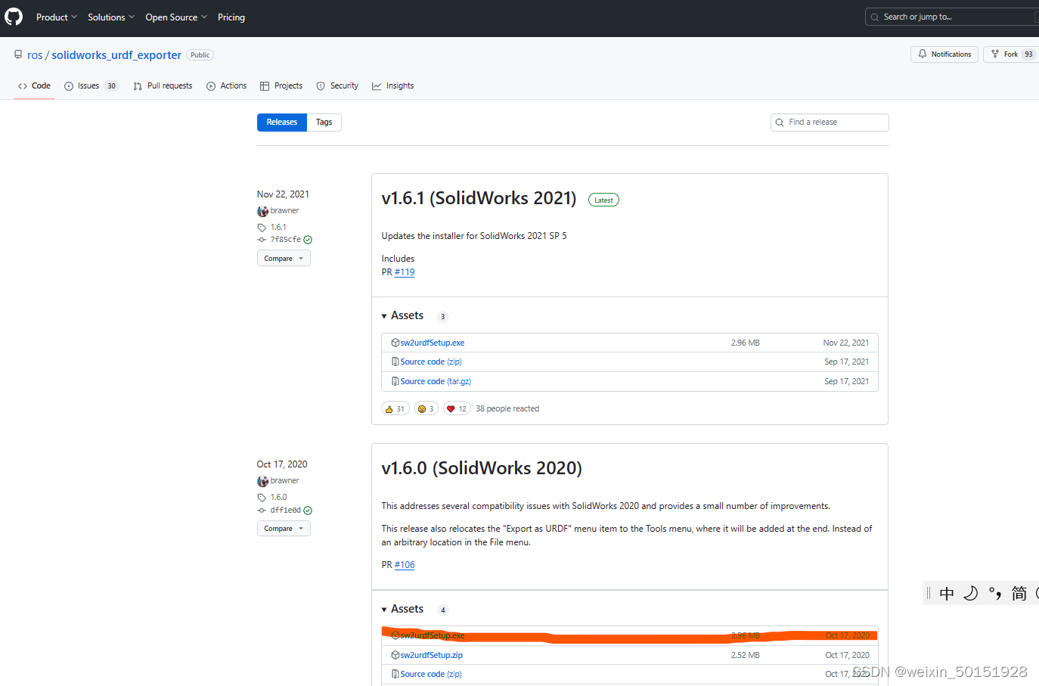This screenshot has height=686, width=1039.
Task: Click the Public repository badge
Action: click(200, 55)
